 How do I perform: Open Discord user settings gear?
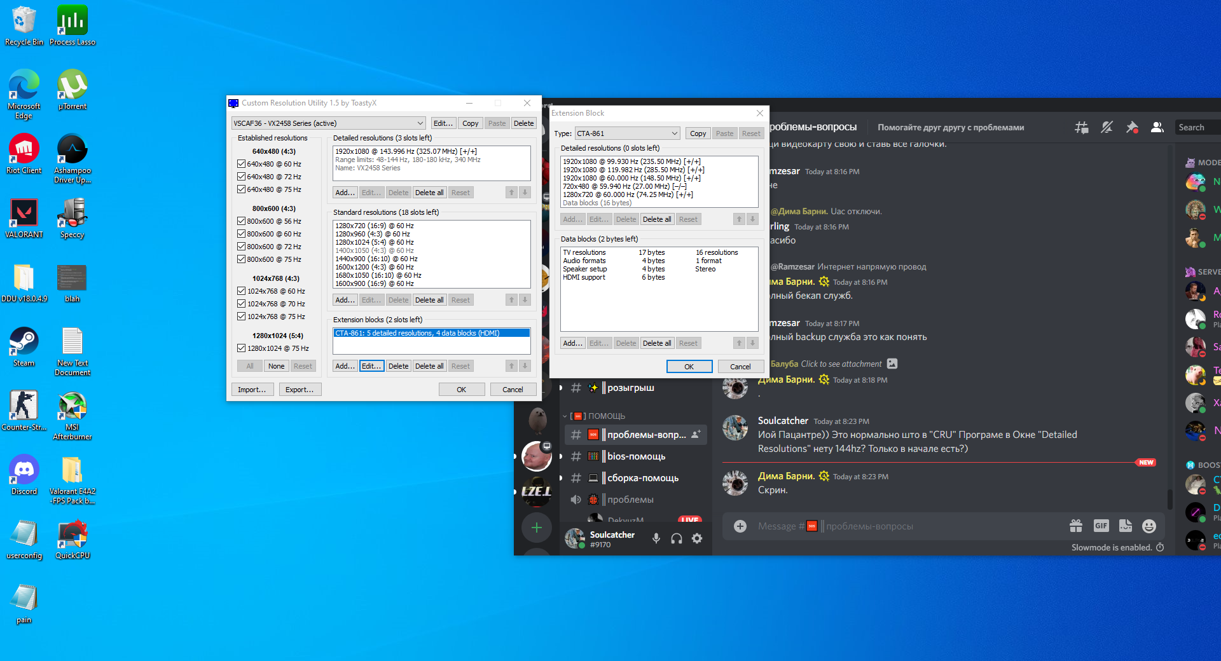(x=697, y=538)
